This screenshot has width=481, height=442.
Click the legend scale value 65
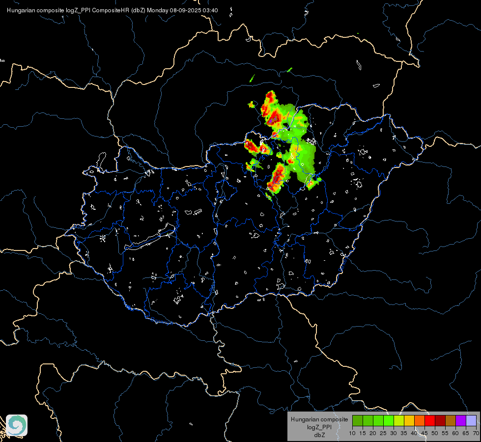pos(466,434)
